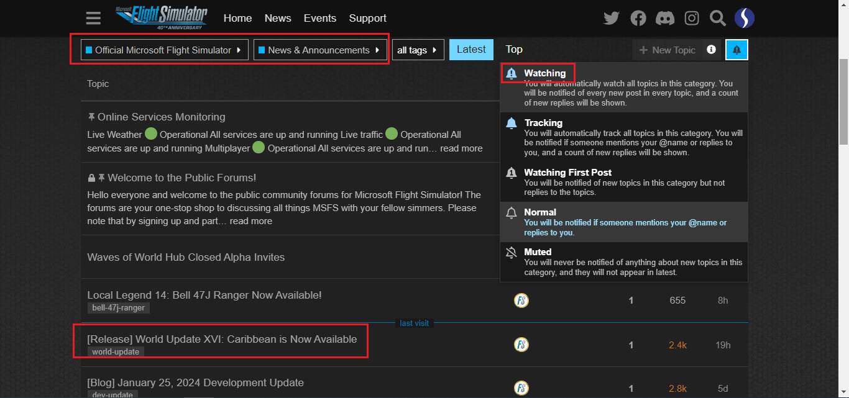Toggle the notification bell dropdown button

click(737, 50)
